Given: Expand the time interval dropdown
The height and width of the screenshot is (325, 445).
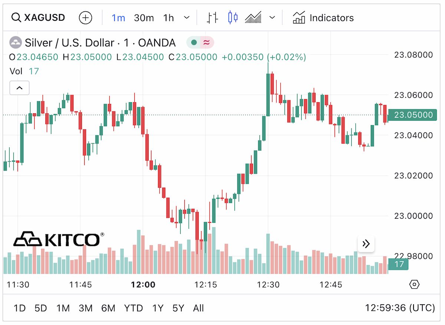Looking at the screenshot, I should tap(187, 17).
